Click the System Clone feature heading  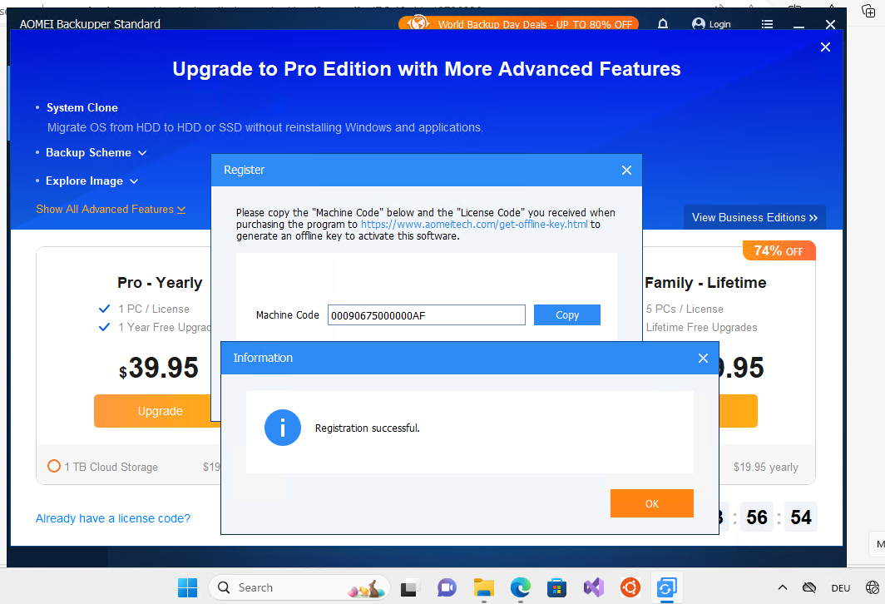coord(82,107)
